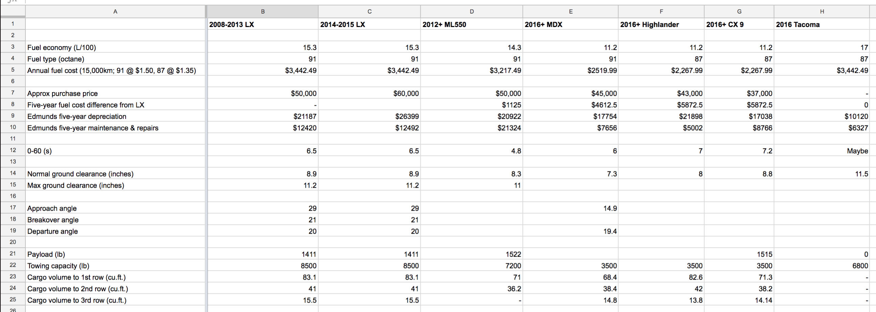Viewport: 876px width, 312px height.
Task: Select the "$5002" Highlander maintenance cell
Action: pyautogui.click(x=661, y=128)
